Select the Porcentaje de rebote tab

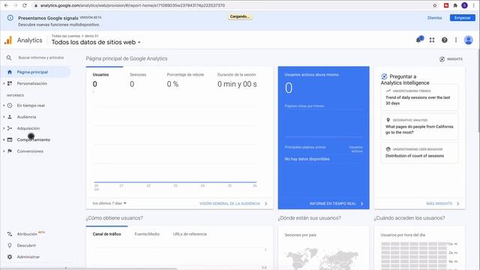click(185, 79)
